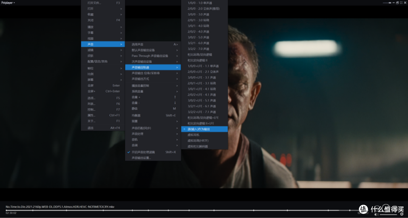Expand the 滤镜 submenu
The image size is (408, 218).
(103, 50)
